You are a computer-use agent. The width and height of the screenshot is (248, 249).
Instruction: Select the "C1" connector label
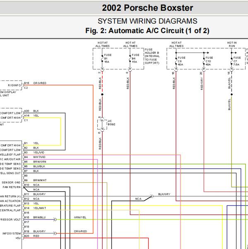tap(26, 120)
